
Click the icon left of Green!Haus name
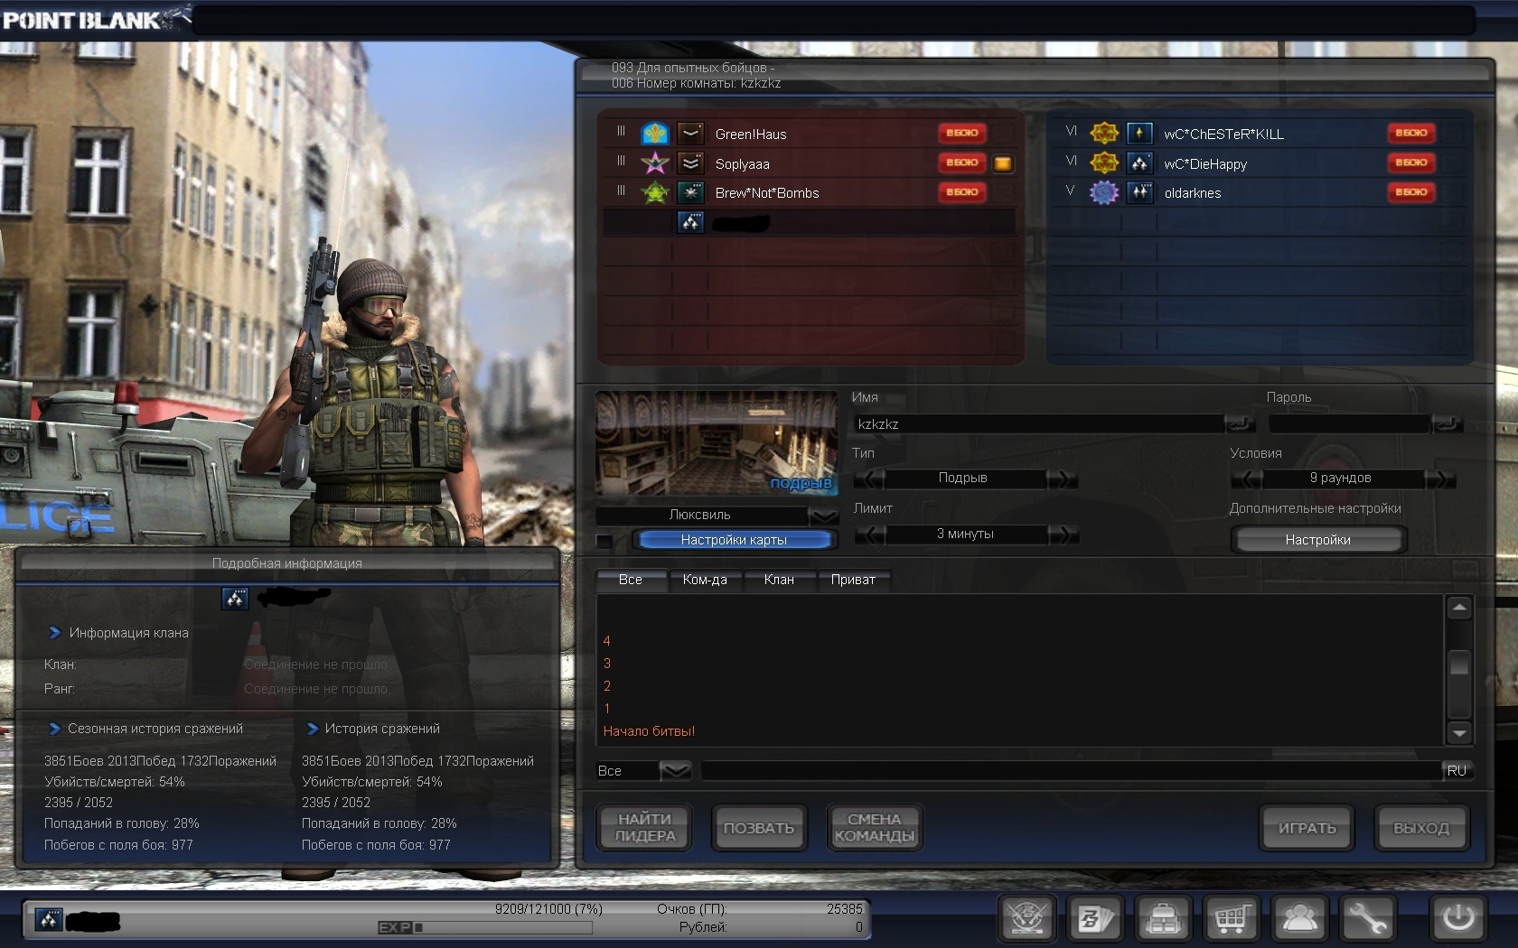point(690,134)
